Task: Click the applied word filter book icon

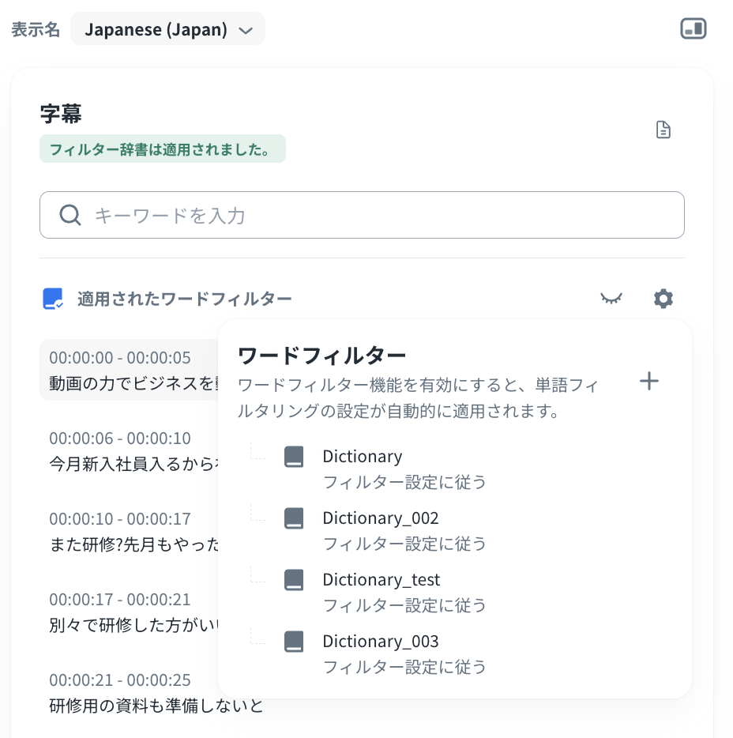Action: pyautogui.click(x=52, y=299)
